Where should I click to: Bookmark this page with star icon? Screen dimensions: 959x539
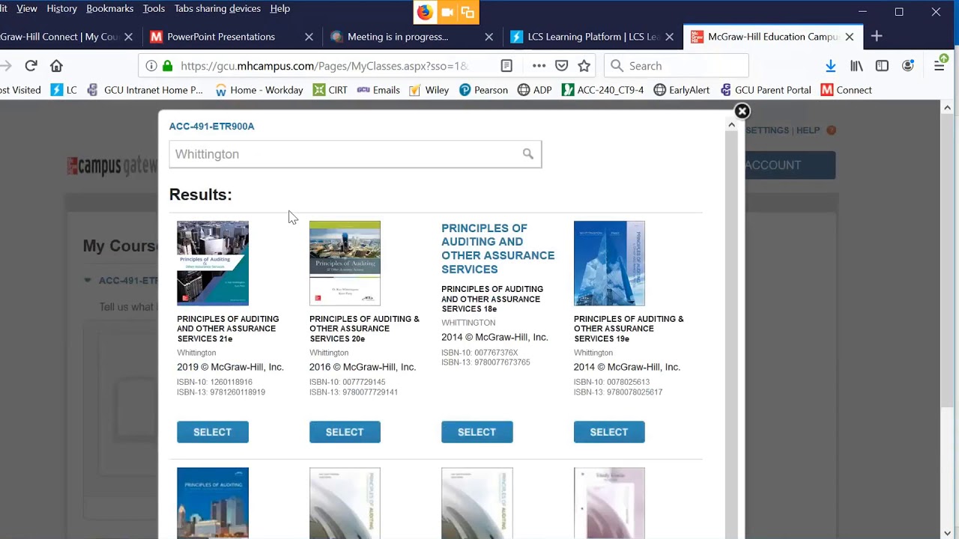click(584, 66)
